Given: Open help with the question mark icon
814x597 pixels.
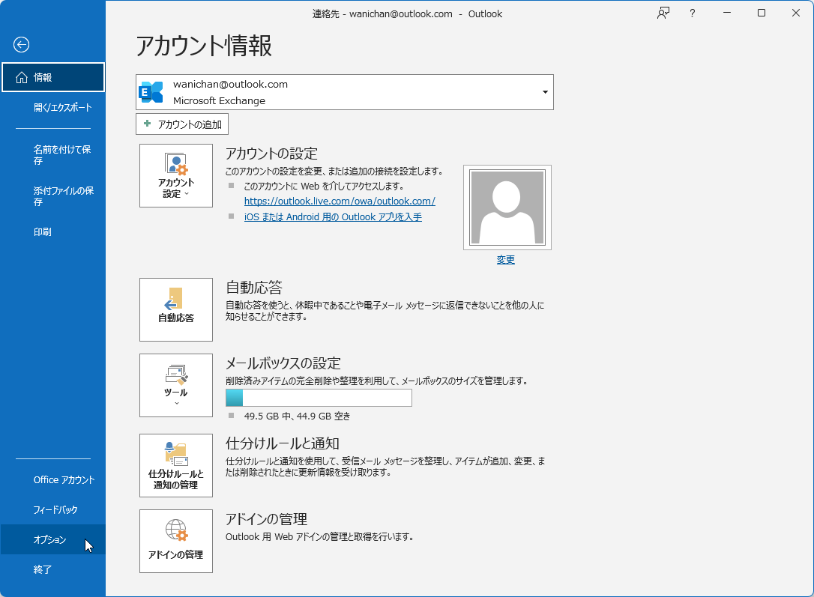Looking at the screenshot, I should click(x=692, y=13).
